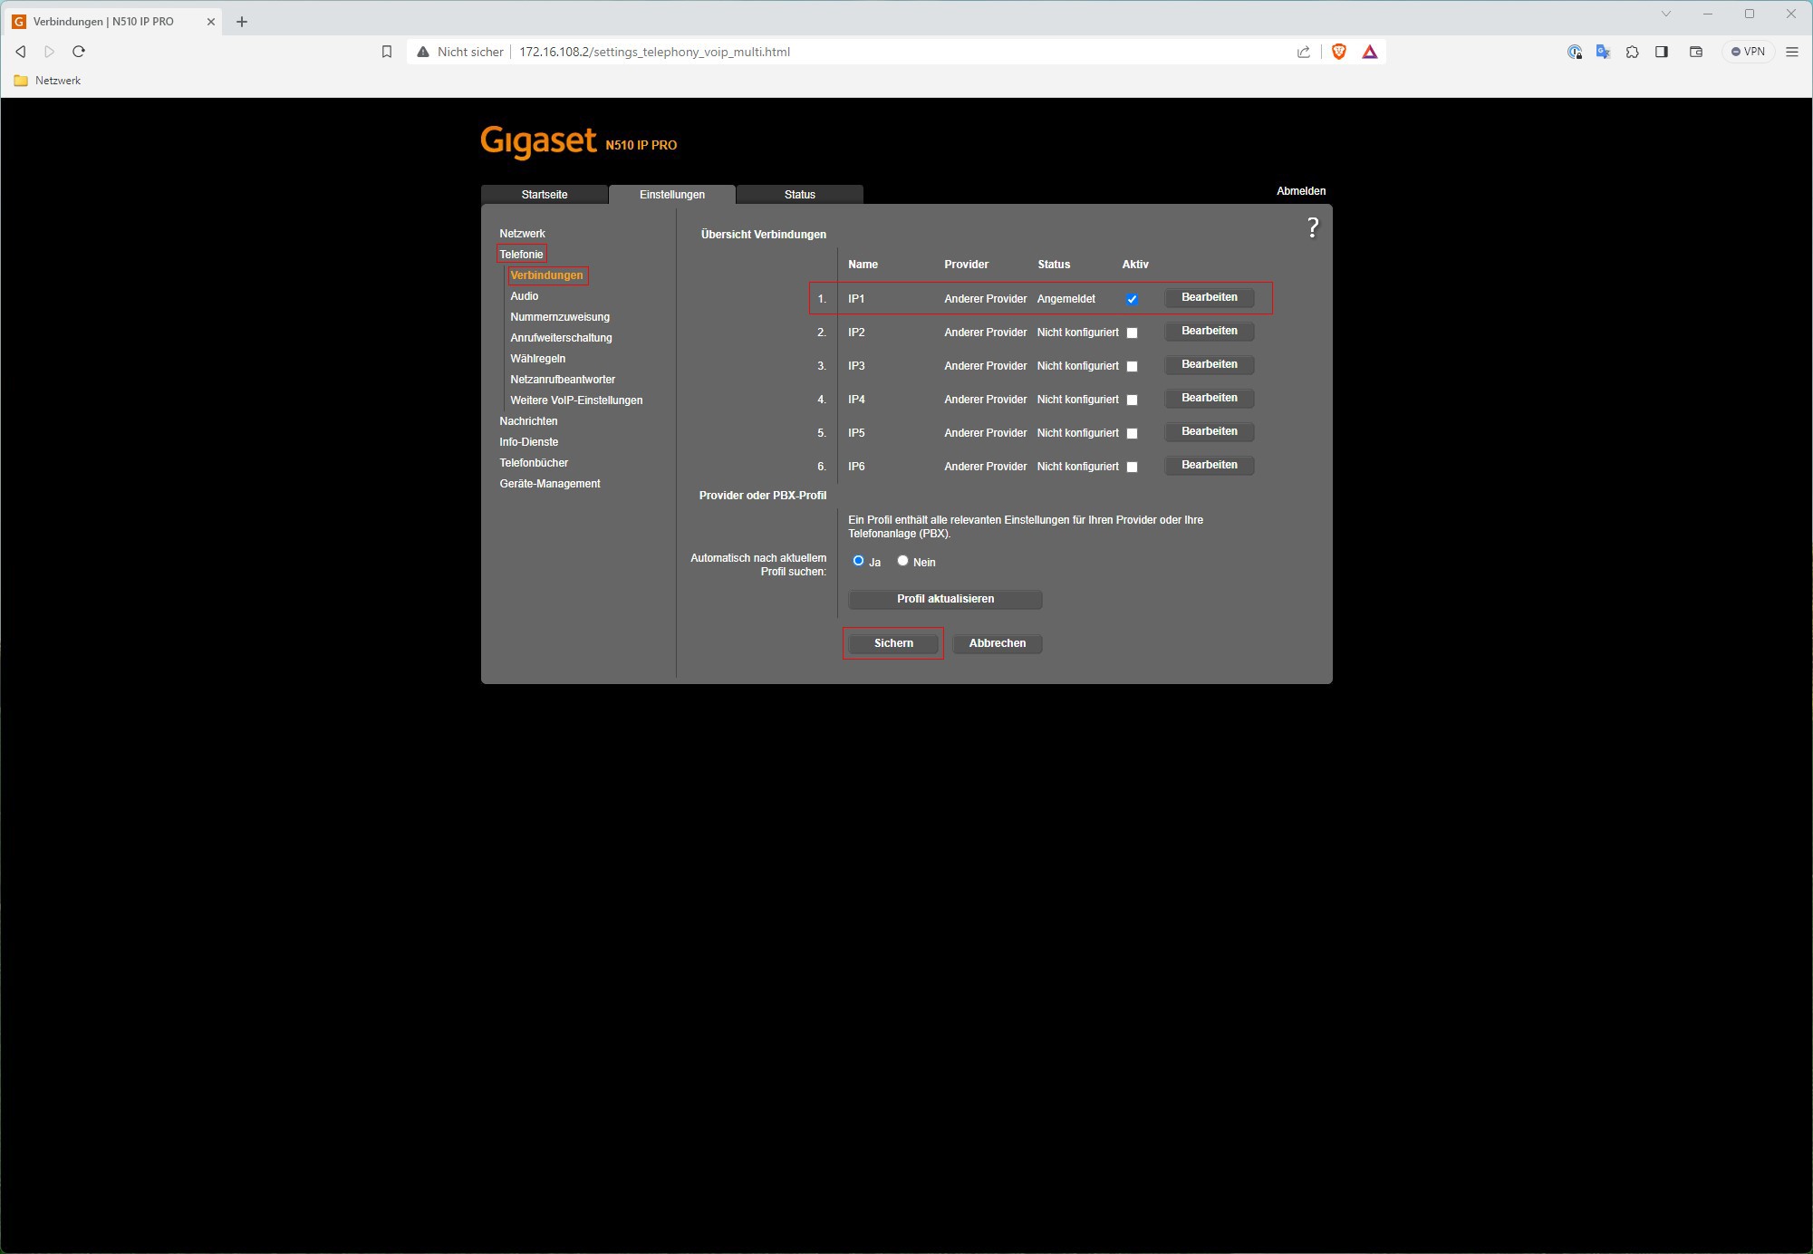This screenshot has width=1813, height=1254.
Task: Reload the page with the refresh icon
Action: 79,52
